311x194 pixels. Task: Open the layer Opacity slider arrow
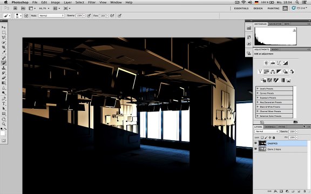(297, 131)
